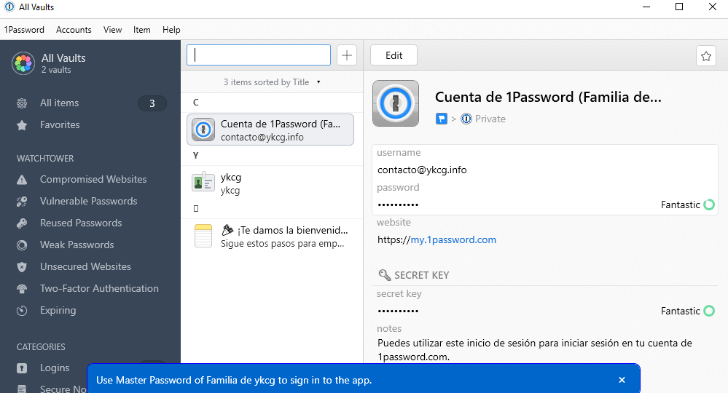728x393 pixels.
Task: Click the Vulnerable Passwords key icon
Action: pyautogui.click(x=22, y=202)
